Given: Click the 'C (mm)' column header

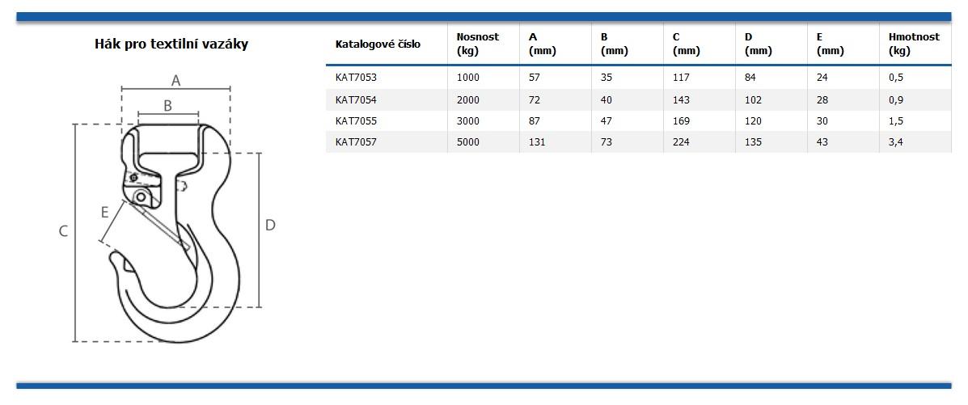Looking at the screenshot, I should pyautogui.click(x=686, y=44).
